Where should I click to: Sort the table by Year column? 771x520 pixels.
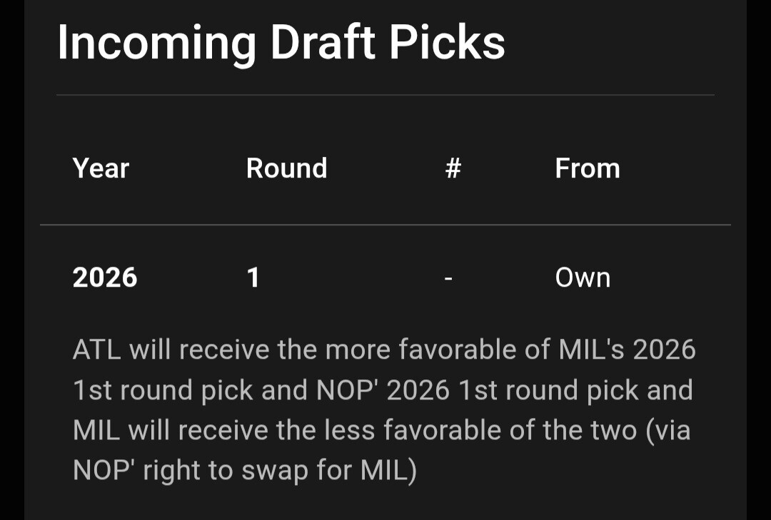coord(101,168)
